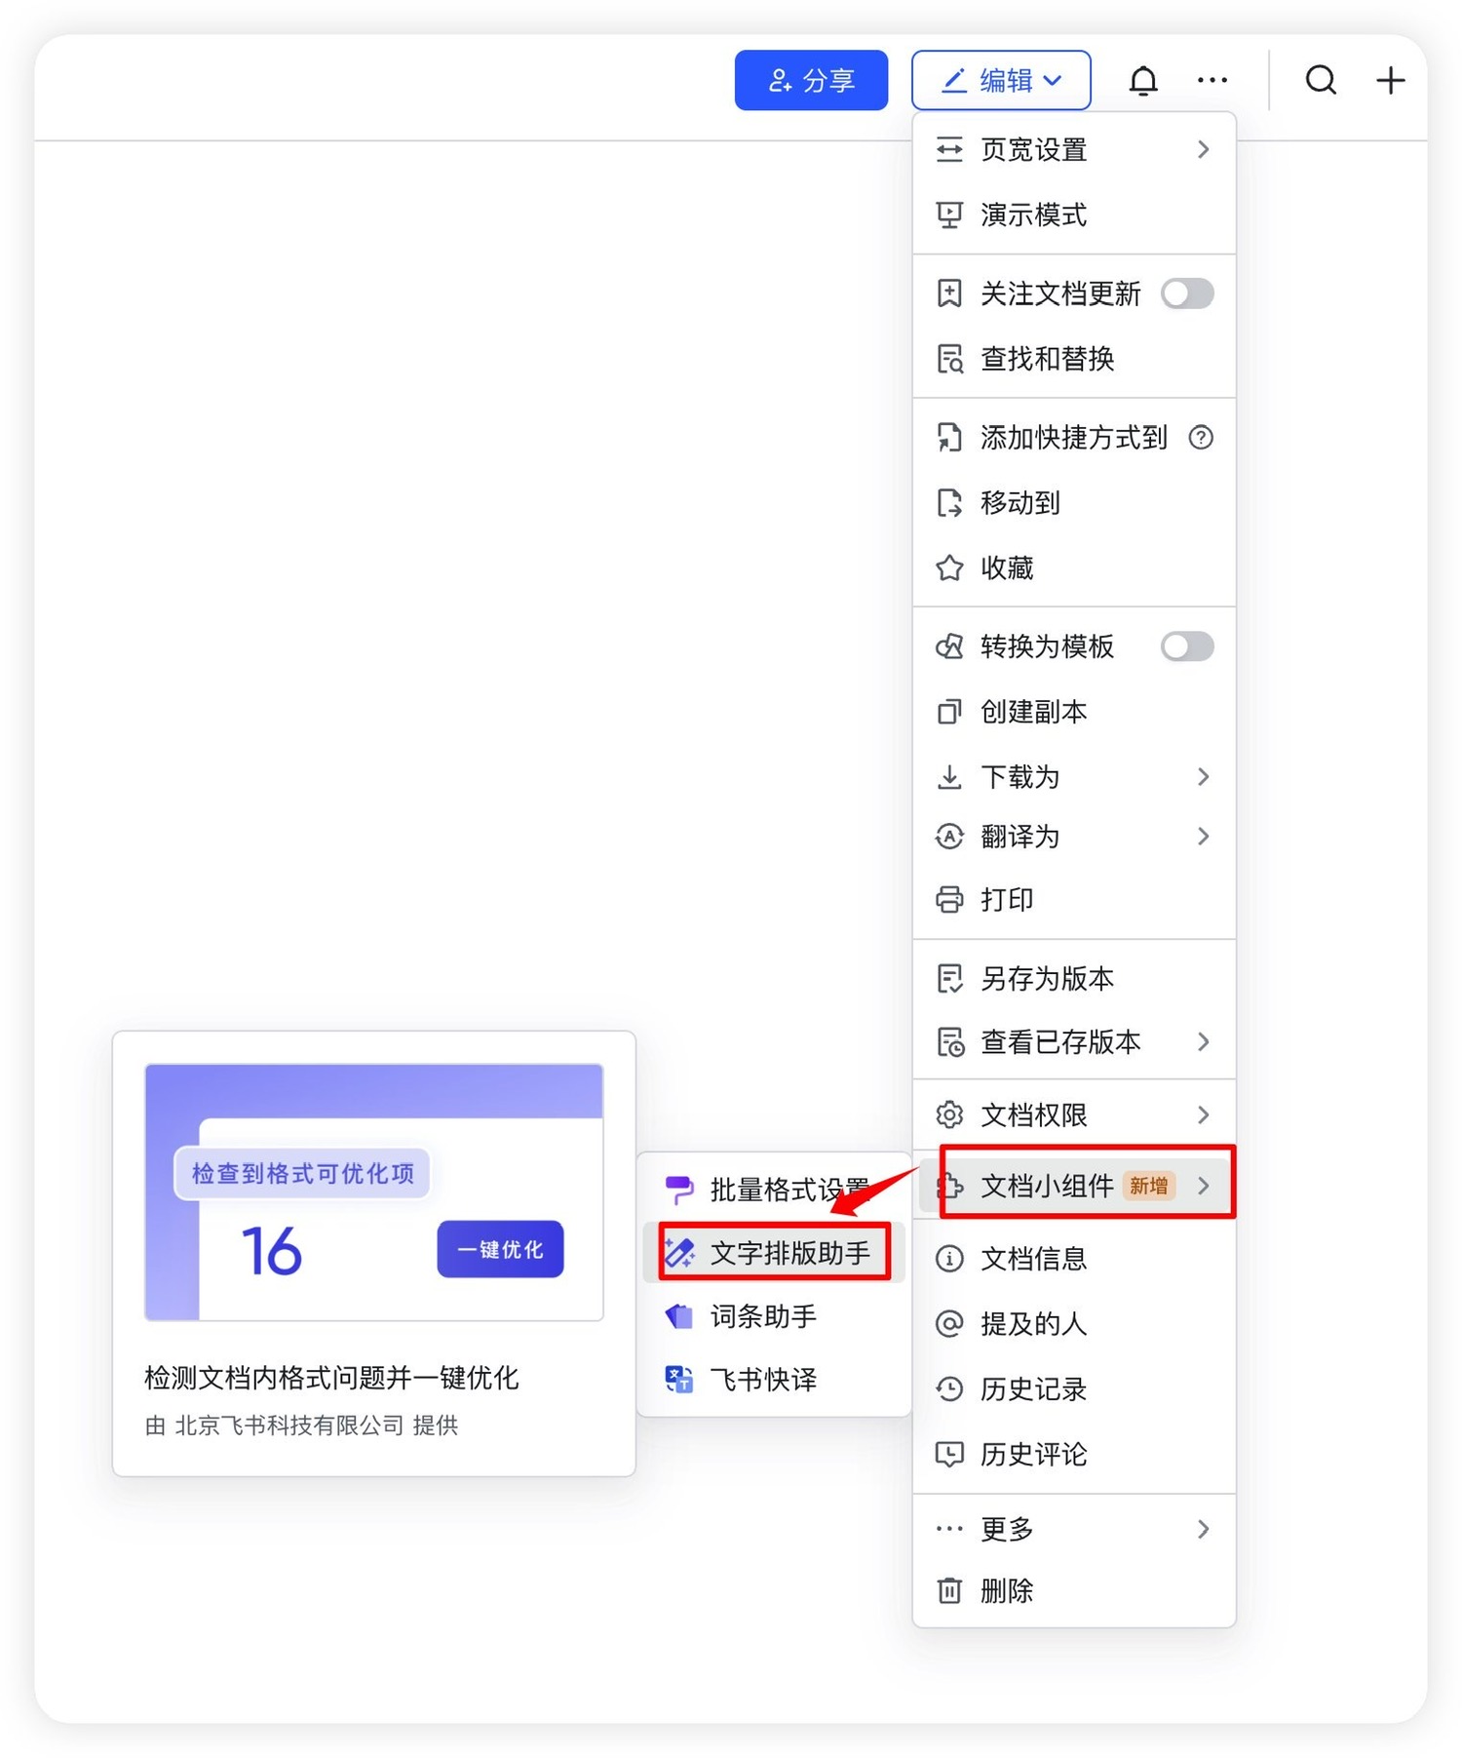Click the help icon beside 添加快捷方式到

pos(1201,438)
